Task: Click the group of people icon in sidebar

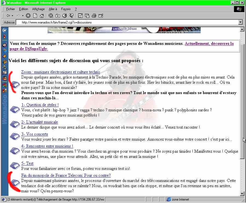Action: coord(5,85)
